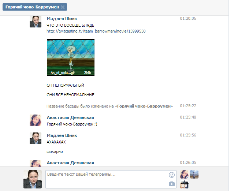This screenshot has height=191, width=234.
Task: Click Мадлен Шмик avatar beside 01:20:06 message
Action: click(x=36, y=22)
